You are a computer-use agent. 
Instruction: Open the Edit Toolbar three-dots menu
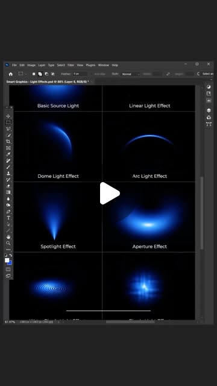(x=8, y=250)
